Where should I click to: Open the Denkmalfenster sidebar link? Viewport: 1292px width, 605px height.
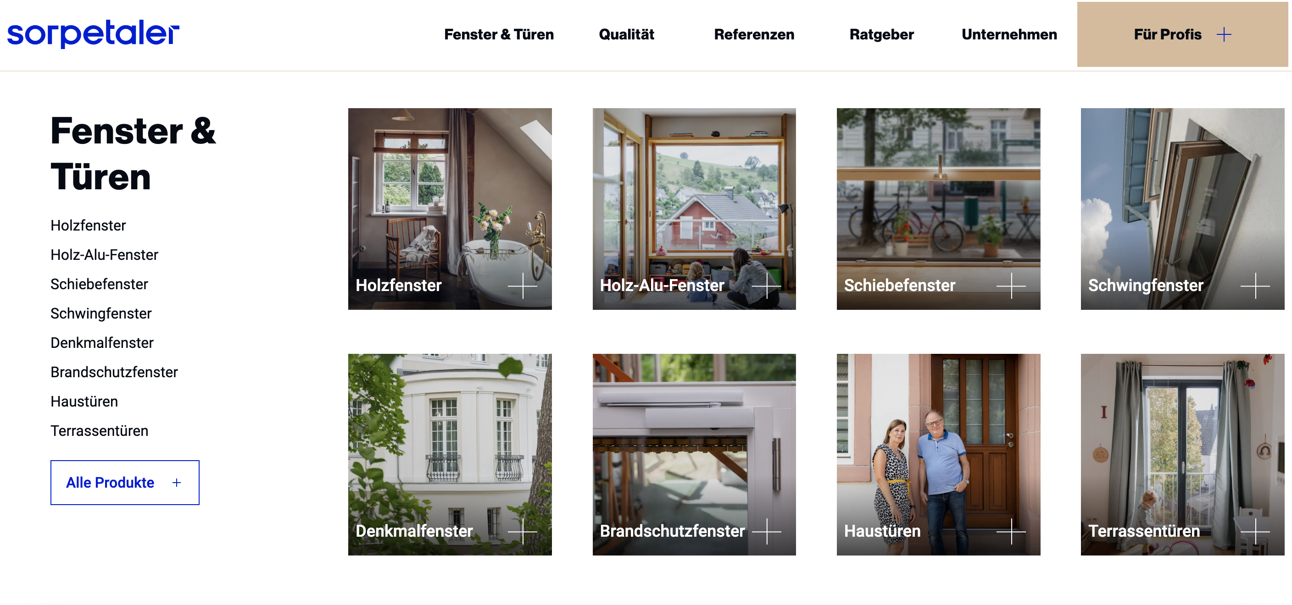(102, 343)
